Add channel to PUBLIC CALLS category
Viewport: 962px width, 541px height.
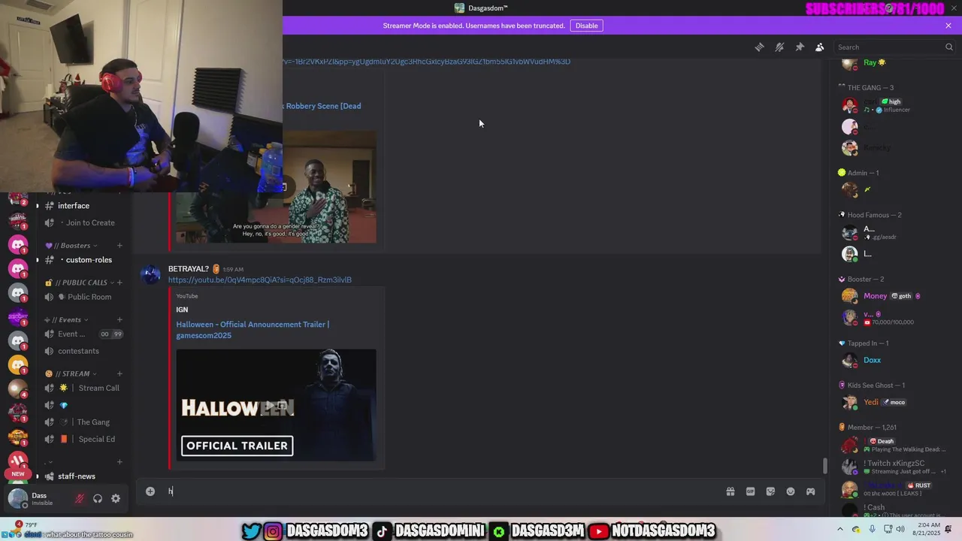coord(119,283)
